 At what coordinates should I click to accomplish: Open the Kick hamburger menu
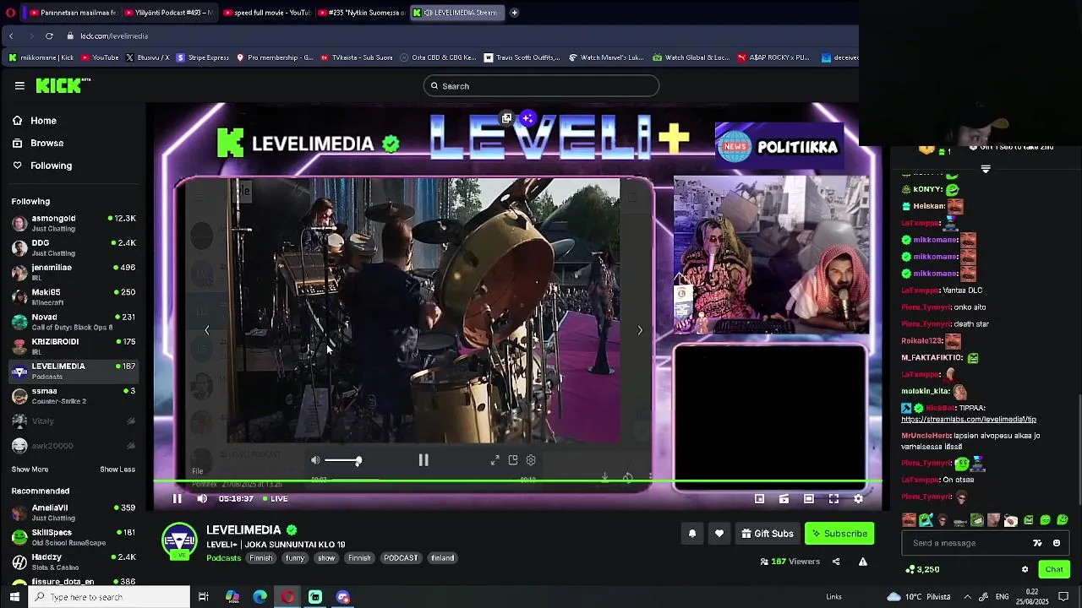pyautogui.click(x=19, y=85)
